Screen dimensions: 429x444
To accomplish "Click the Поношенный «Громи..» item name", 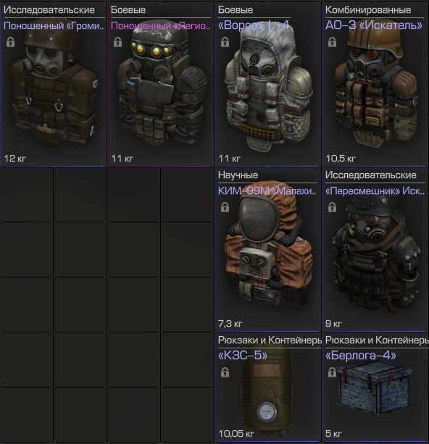I will point(54,26).
